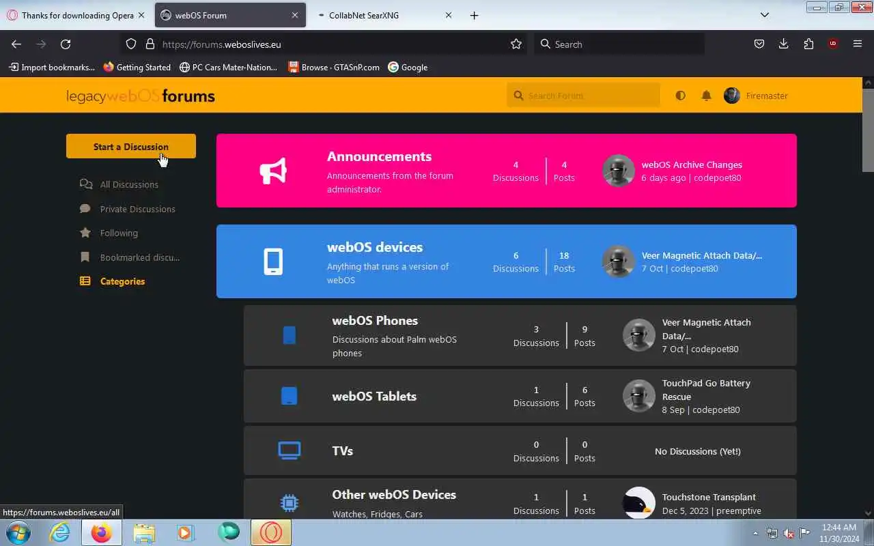Click the webOS Phones blue phone icon
This screenshot has width=874, height=546.
[x=290, y=335]
